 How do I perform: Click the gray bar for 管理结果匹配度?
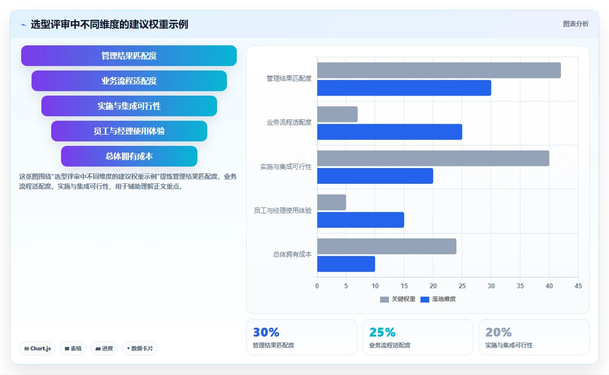[x=439, y=70]
